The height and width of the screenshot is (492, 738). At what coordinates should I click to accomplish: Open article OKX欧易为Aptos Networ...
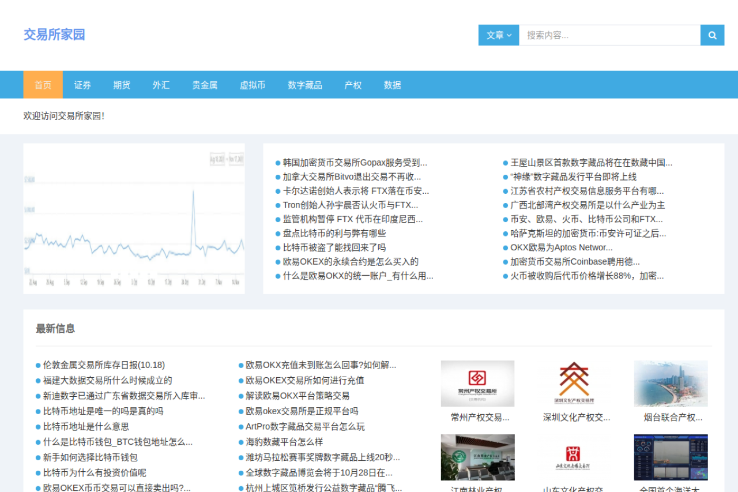562,247
